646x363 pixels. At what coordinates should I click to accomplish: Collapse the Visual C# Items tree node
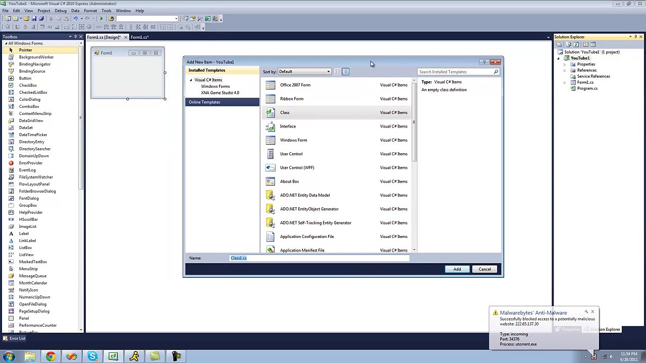coord(191,80)
